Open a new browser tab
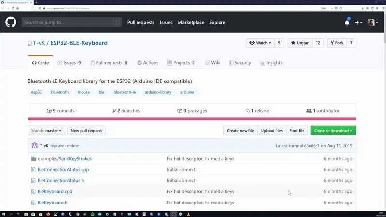Image resolution: width=386 pixels, height=217 pixels. (36, 2)
